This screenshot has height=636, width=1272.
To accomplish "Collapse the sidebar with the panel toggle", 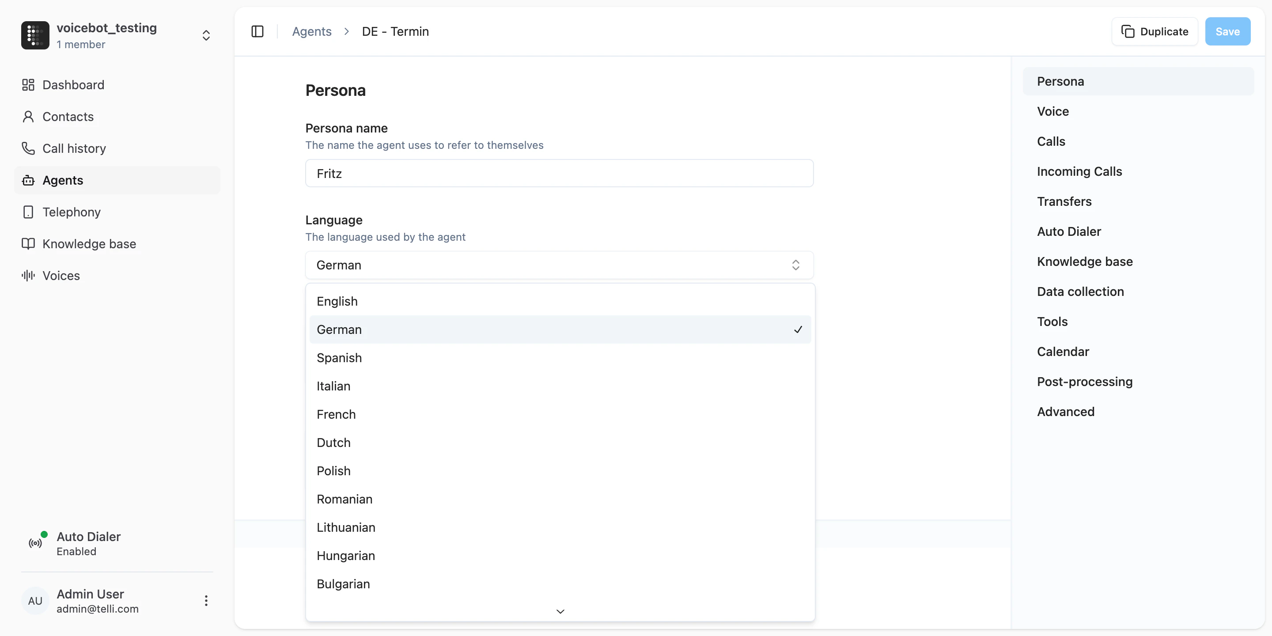I will [257, 31].
